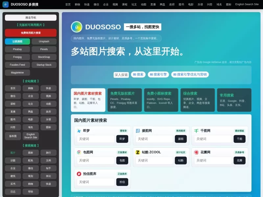Open Startup Stock in the sidebar
This screenshot has width=263, height=197.
[x=44, y=65]
